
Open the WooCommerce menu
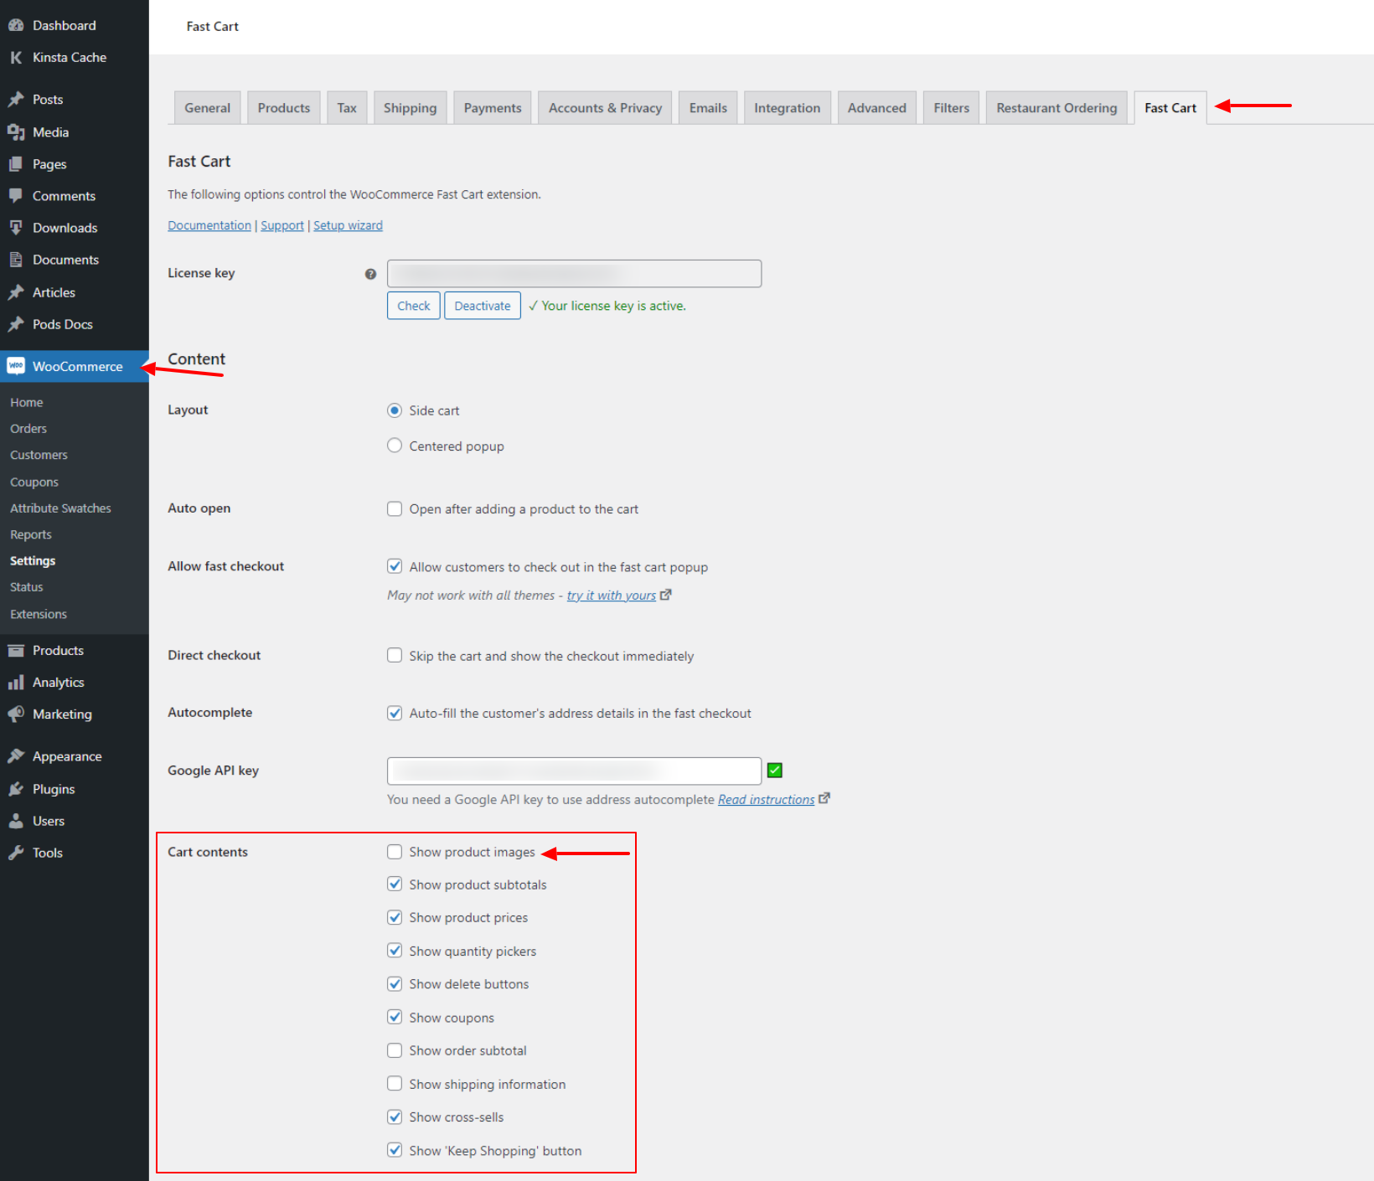point(78,366)
